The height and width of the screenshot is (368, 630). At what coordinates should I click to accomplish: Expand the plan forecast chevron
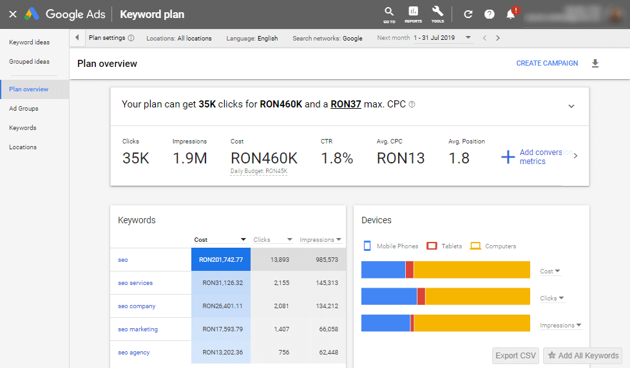click(x=571, y=106)
